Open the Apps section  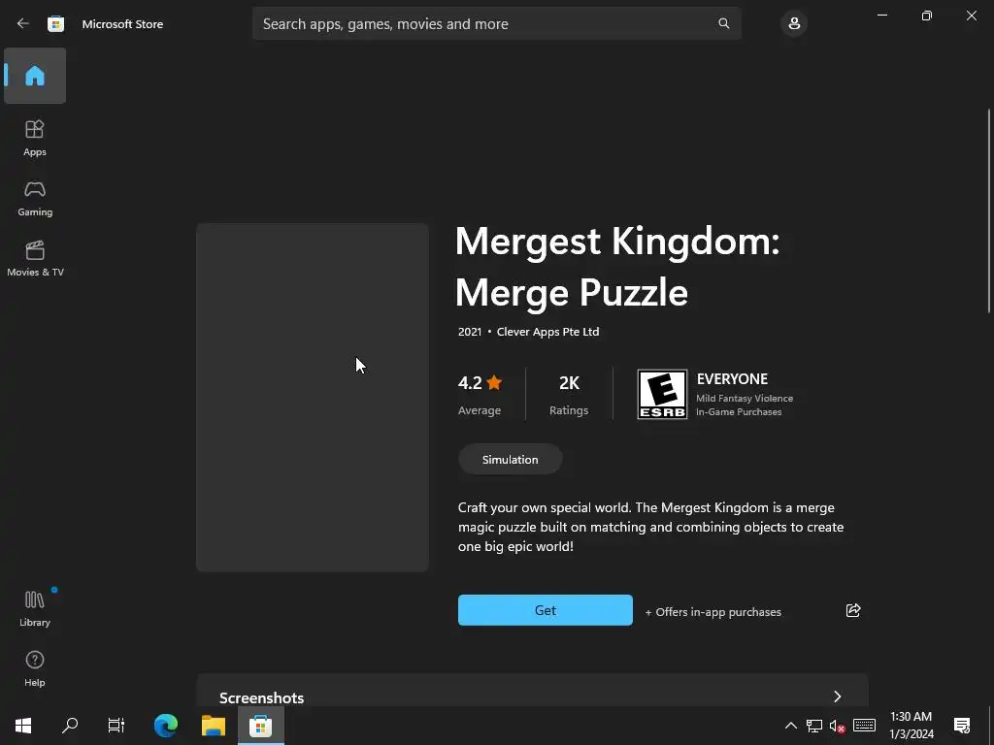[x=35, y=138]
